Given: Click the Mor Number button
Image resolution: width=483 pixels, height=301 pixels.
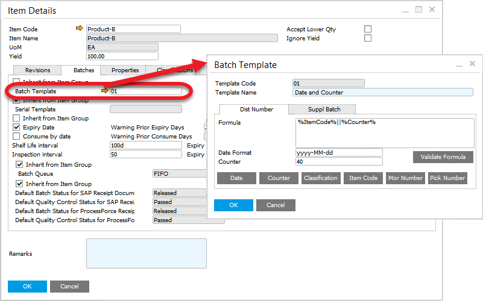Looking at the screenshot, I should (405, 178).
